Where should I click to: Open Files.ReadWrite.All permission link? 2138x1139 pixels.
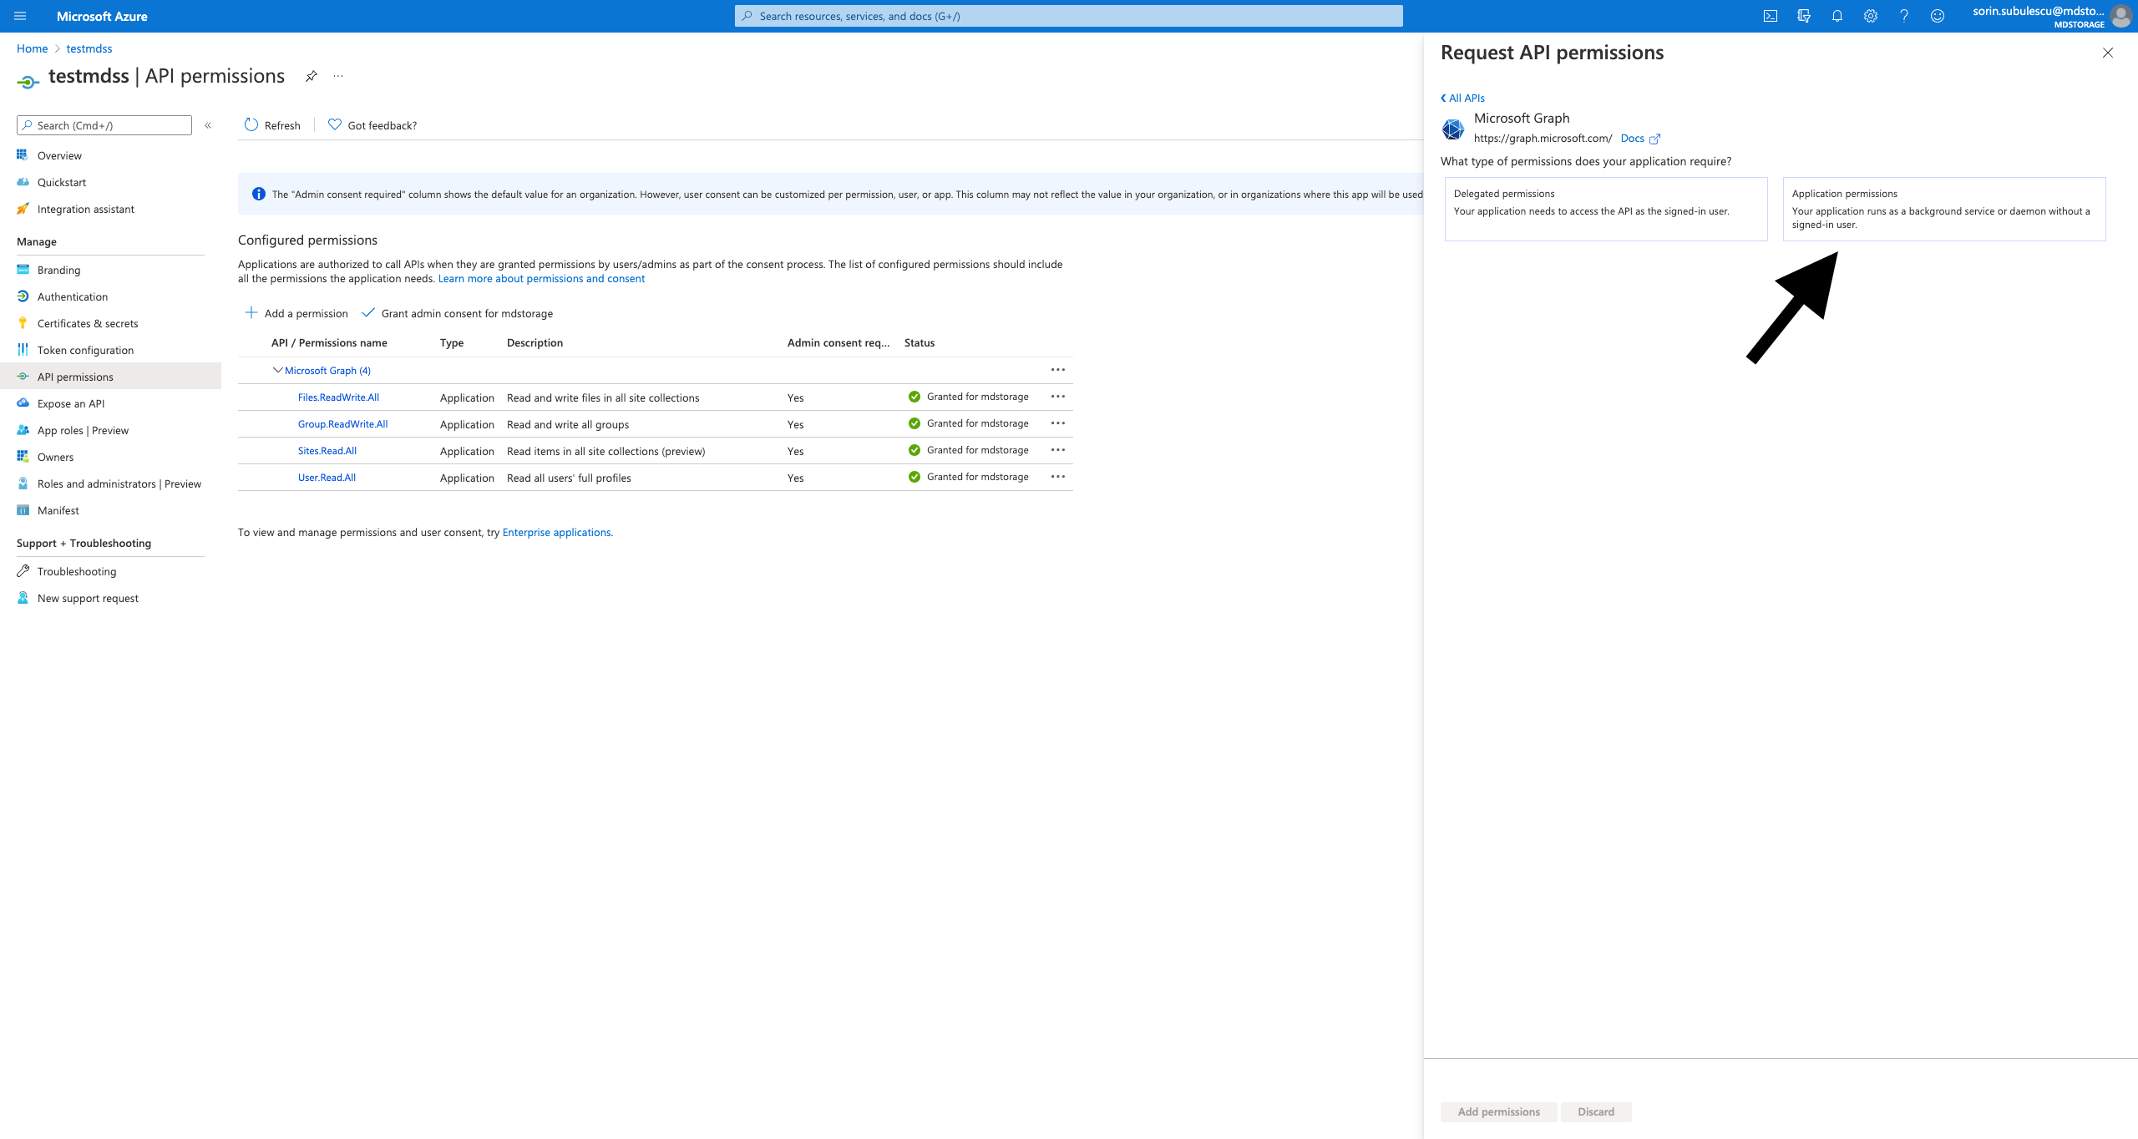click(x=338, y=397)
